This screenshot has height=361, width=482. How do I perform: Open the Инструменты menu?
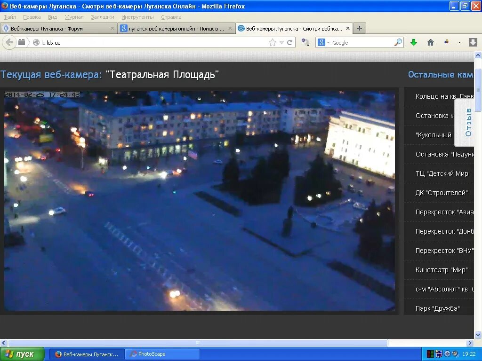click(x=137, y=17)
